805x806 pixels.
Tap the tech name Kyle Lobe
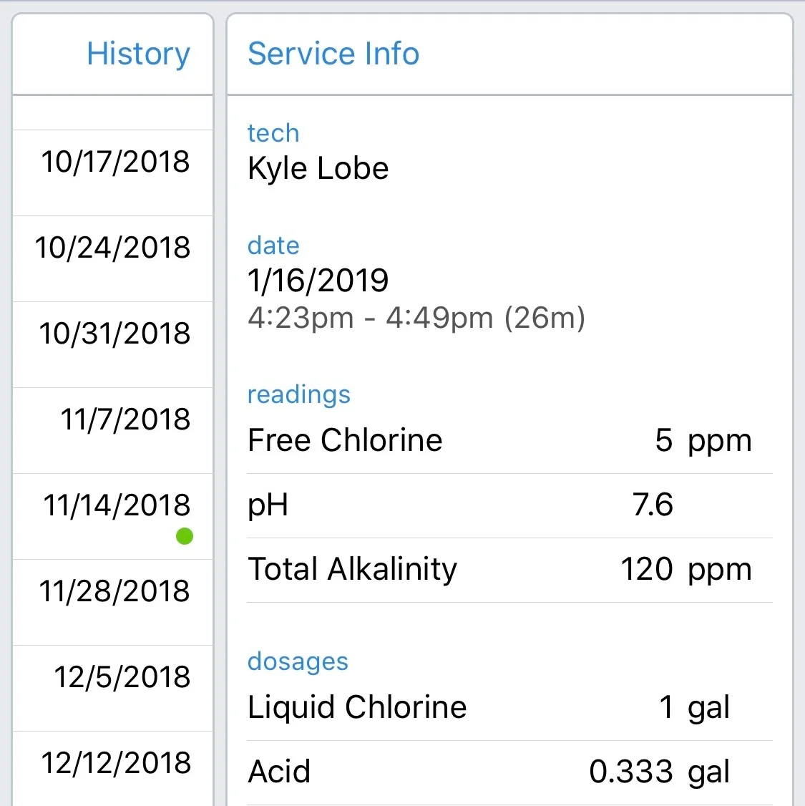click(x=318, y=169)
